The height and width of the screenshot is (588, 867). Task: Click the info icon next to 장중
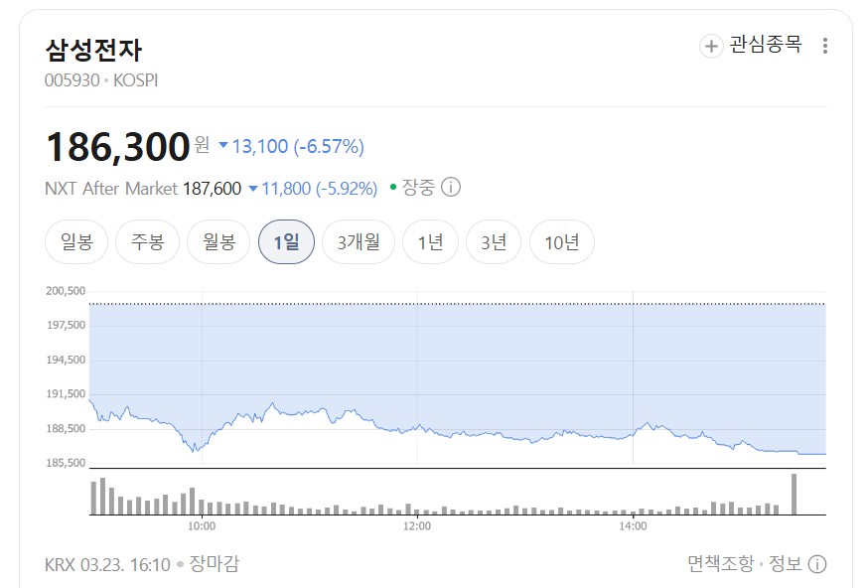point(453,186)
